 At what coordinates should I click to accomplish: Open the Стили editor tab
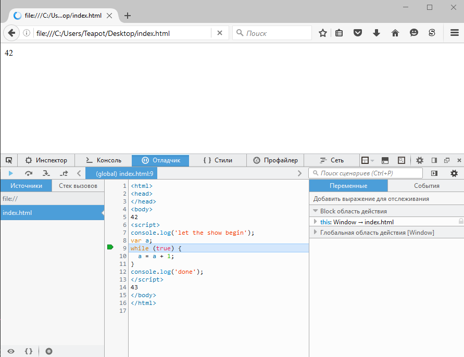click(218, 160)
